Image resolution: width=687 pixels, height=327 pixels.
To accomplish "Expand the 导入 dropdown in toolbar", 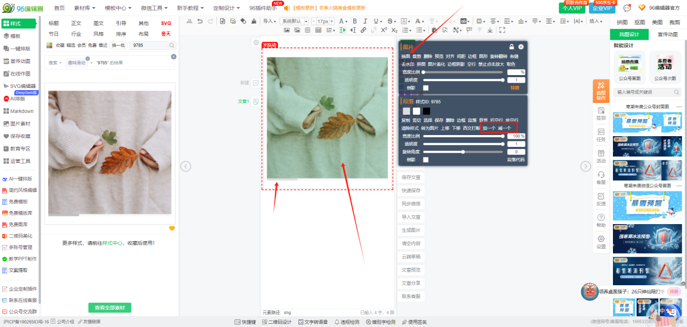I will 270,21.
